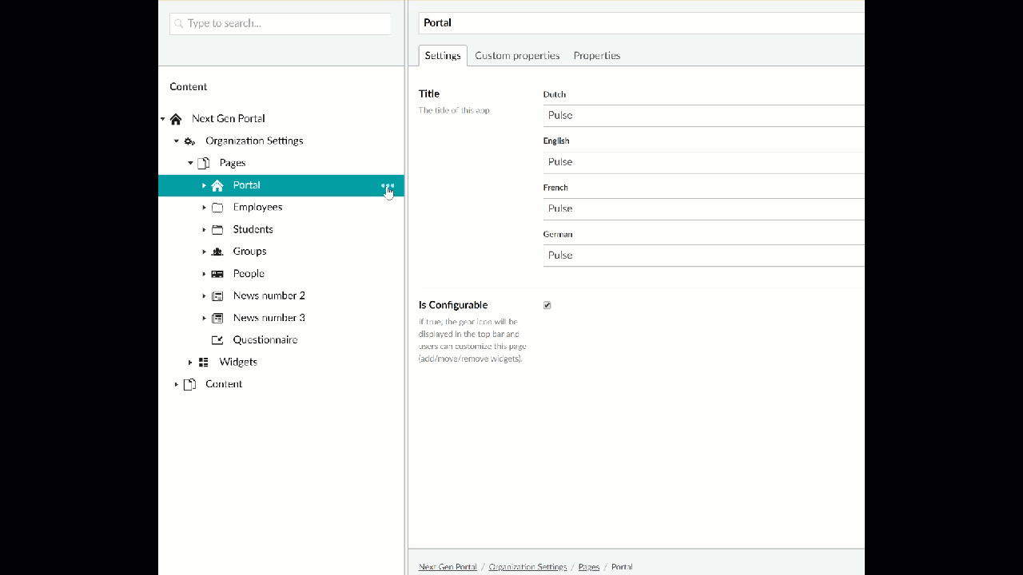This screenshot has height=575, width=1023.
Task: Collapse the Pages tree node
Action: point(190,163)
